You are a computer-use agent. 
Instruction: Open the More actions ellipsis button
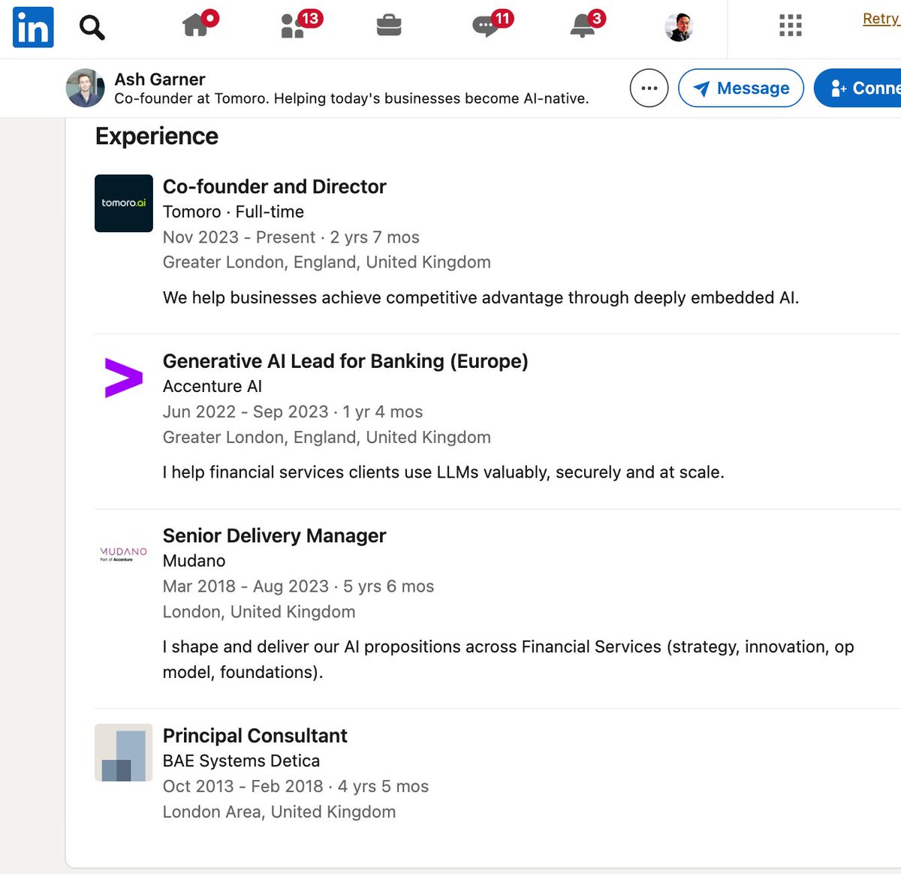[x=649, y=88]
